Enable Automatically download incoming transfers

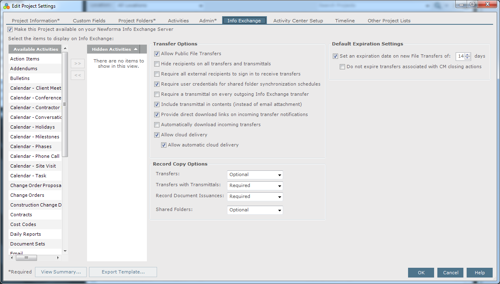click(157, 125)
